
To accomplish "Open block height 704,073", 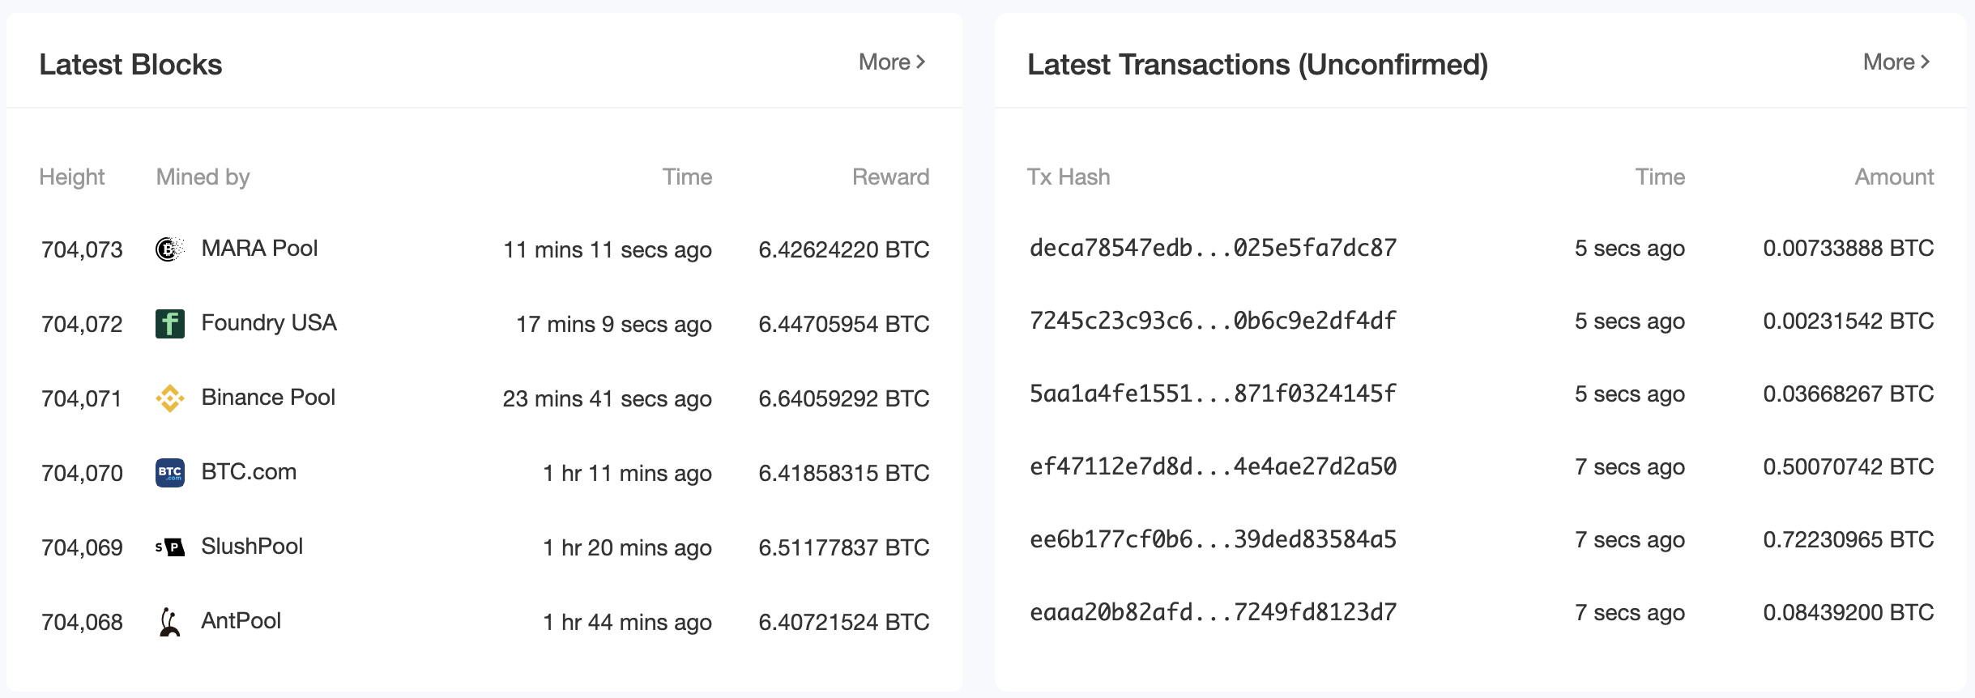I will click(x=82, y=249).
